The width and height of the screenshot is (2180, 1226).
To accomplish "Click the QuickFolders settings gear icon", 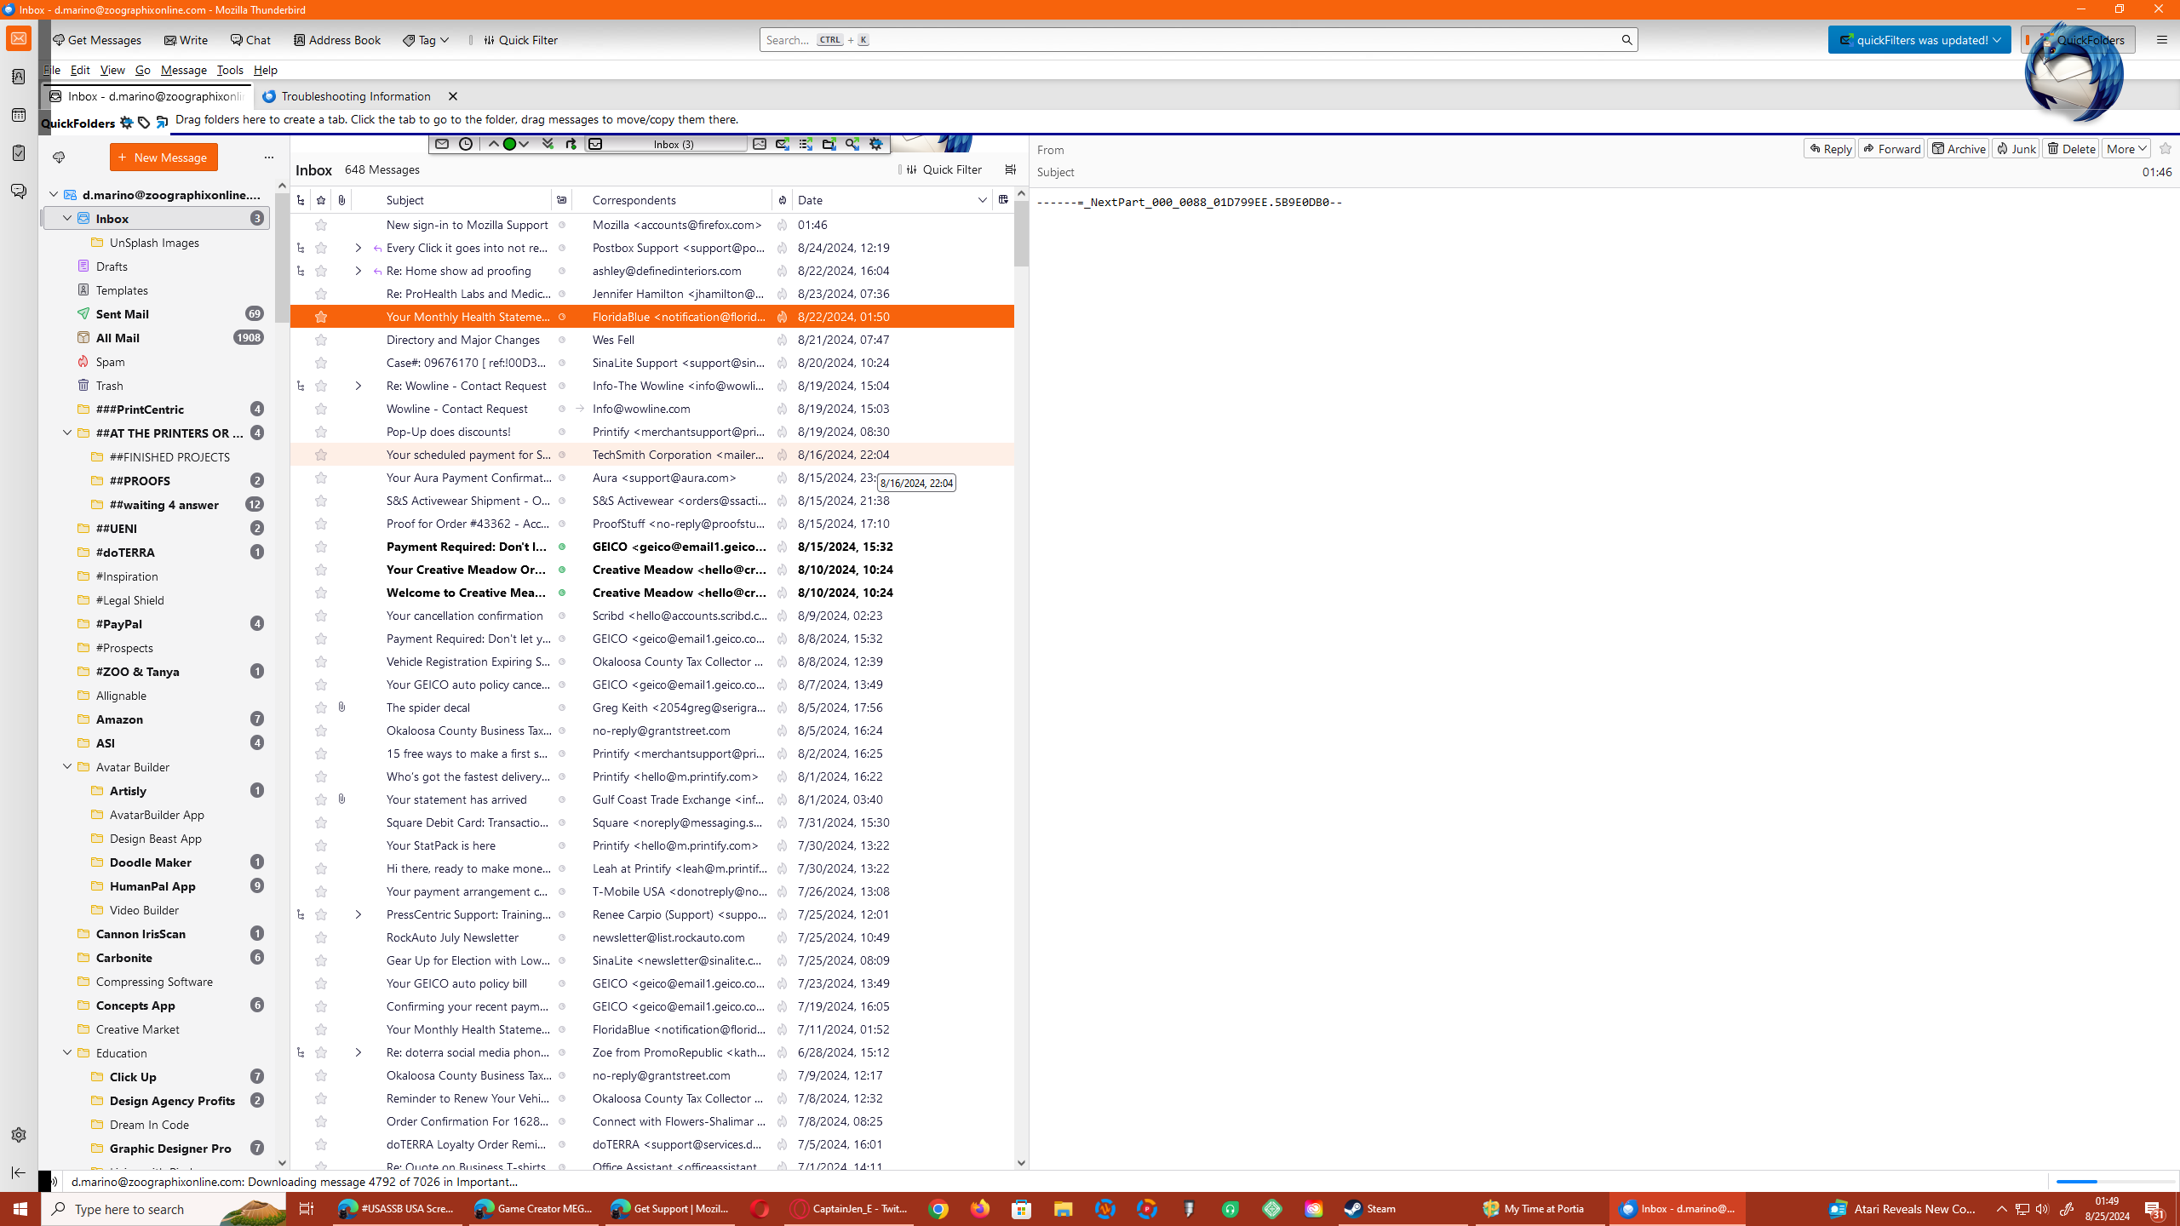I will pos(126,123).
